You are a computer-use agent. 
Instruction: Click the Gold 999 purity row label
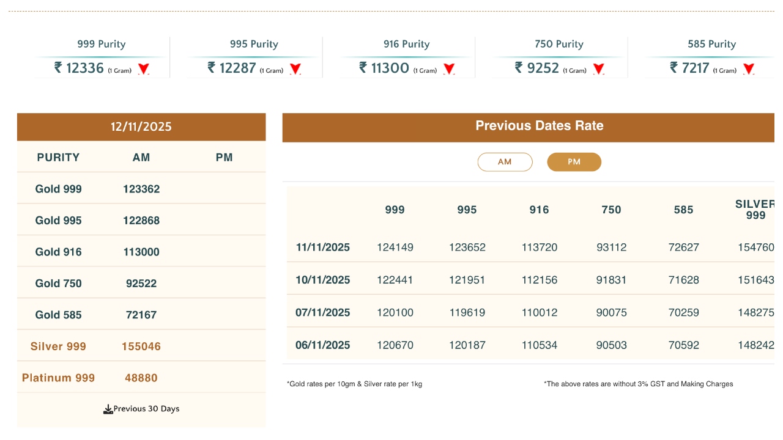coord(58,189)
